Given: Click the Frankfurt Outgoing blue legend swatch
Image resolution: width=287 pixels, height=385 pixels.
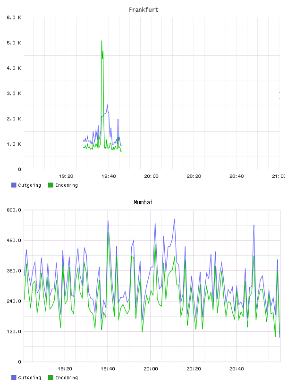Looking at the screenshot, I should tap(14, 185).
